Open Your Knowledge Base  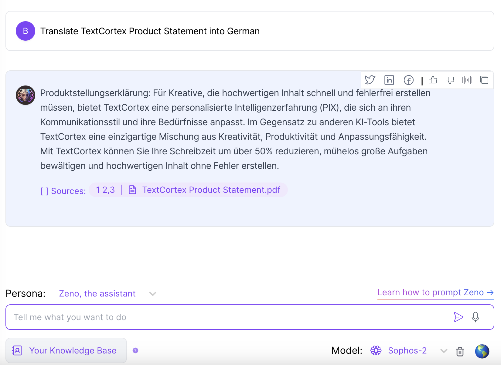point(66,350)
